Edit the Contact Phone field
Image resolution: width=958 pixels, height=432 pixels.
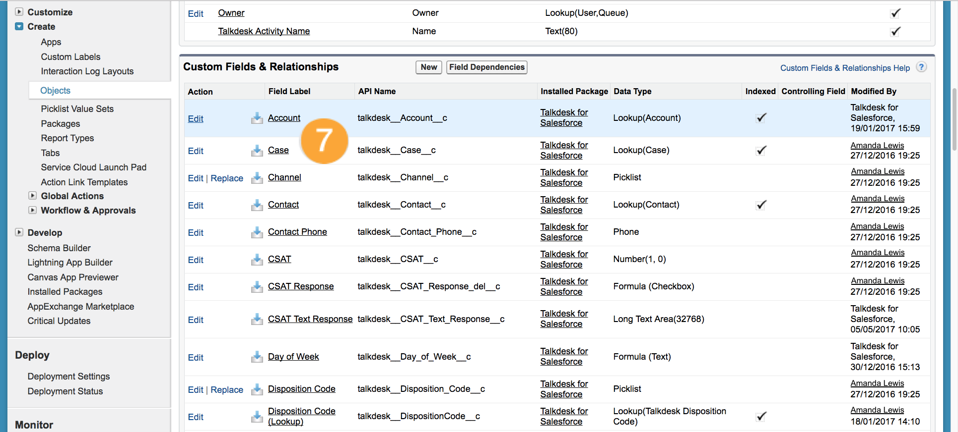click(196, 233)
